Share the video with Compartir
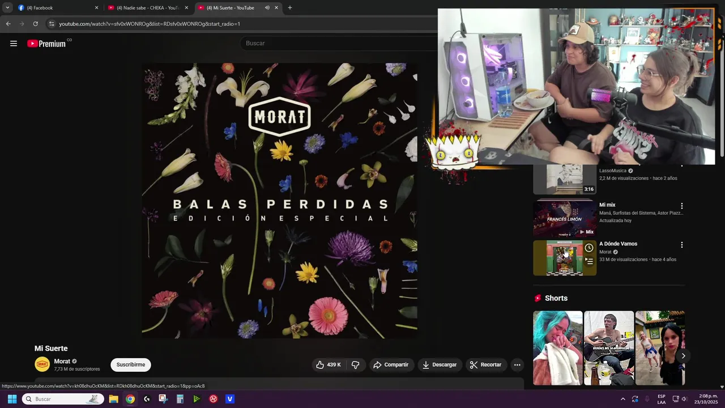Image resolution: width=725 pixels, height=408 pixels. [391, 365]
